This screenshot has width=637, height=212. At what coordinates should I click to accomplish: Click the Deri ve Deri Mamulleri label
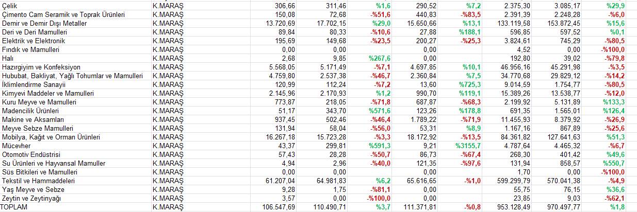[x=34, y=32]
